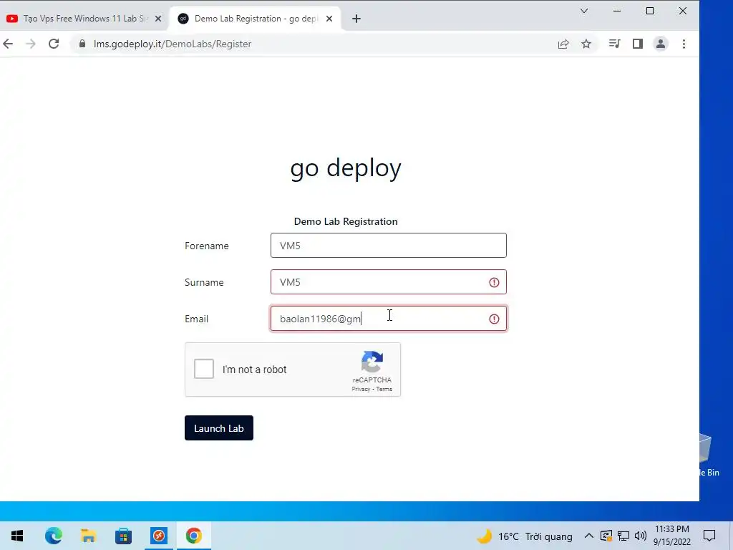Click the weather widget 16°C Trời quang
The width and height of the screenshot is (733, 550).
point(524,536)
